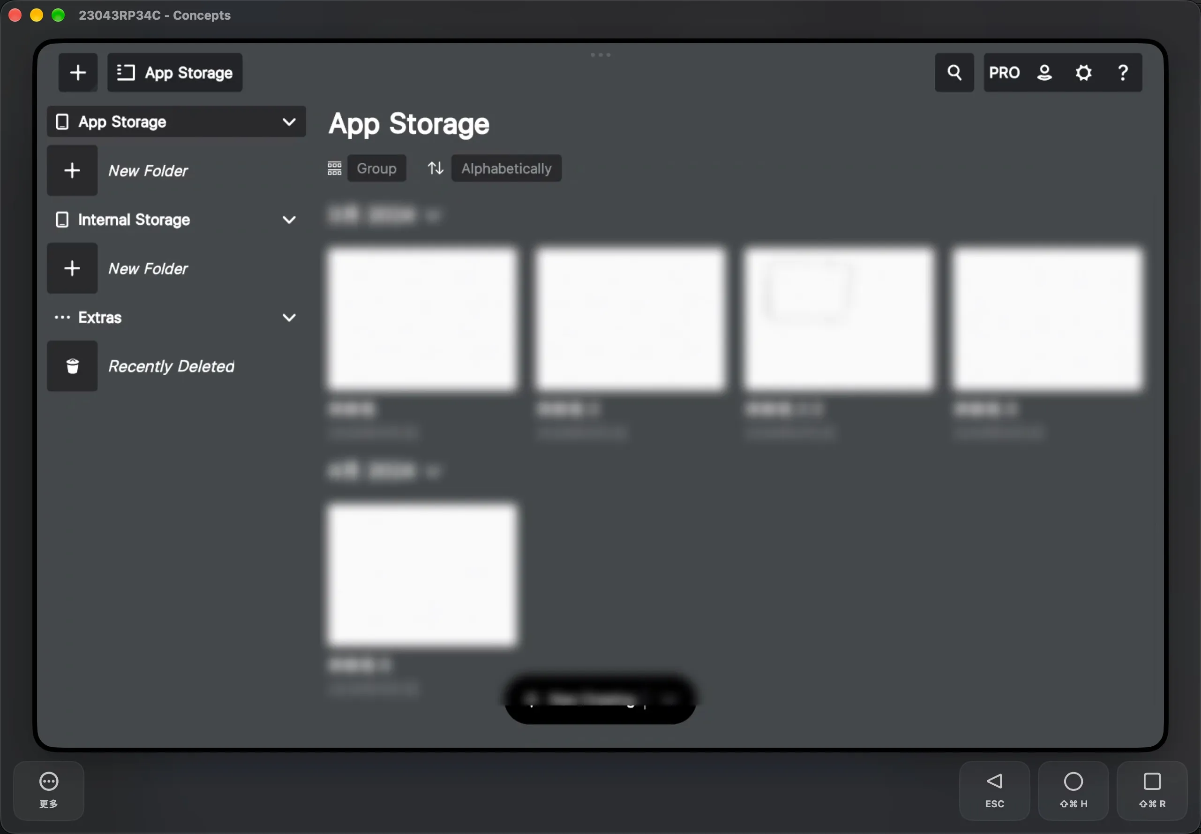Open the help question mark icon
Screen dimensions: 1201x834
click(x=1123, y=73)
